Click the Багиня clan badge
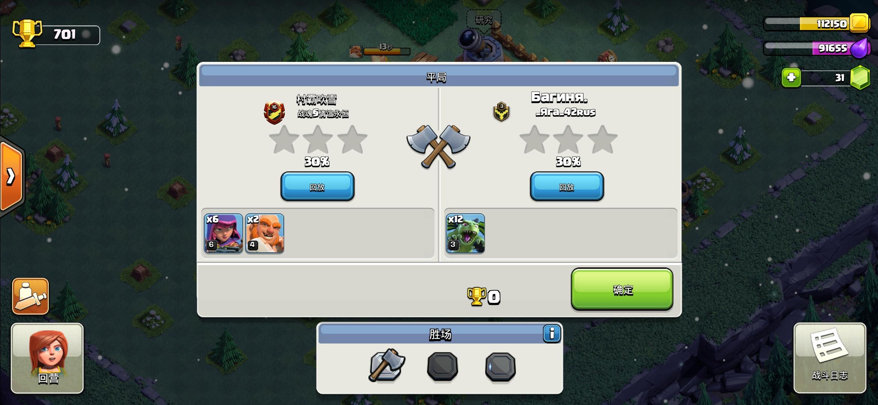Screen dimensions: 878x405 coord(501,111)
